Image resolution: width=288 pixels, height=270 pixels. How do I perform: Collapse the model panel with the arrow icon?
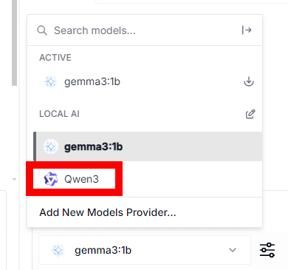[x=247, y=30]
